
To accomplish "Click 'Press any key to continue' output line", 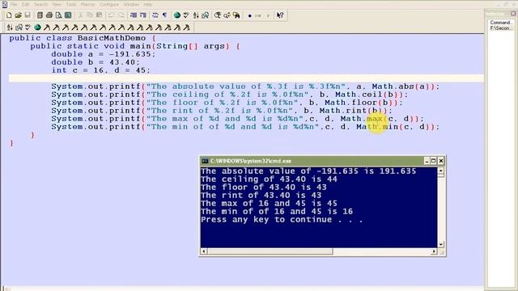I will click(282, 220).
